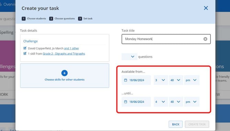Open Grade 2 - Digraphs and Trigraphs link
The image size is (230, 131).
[64, 54]
